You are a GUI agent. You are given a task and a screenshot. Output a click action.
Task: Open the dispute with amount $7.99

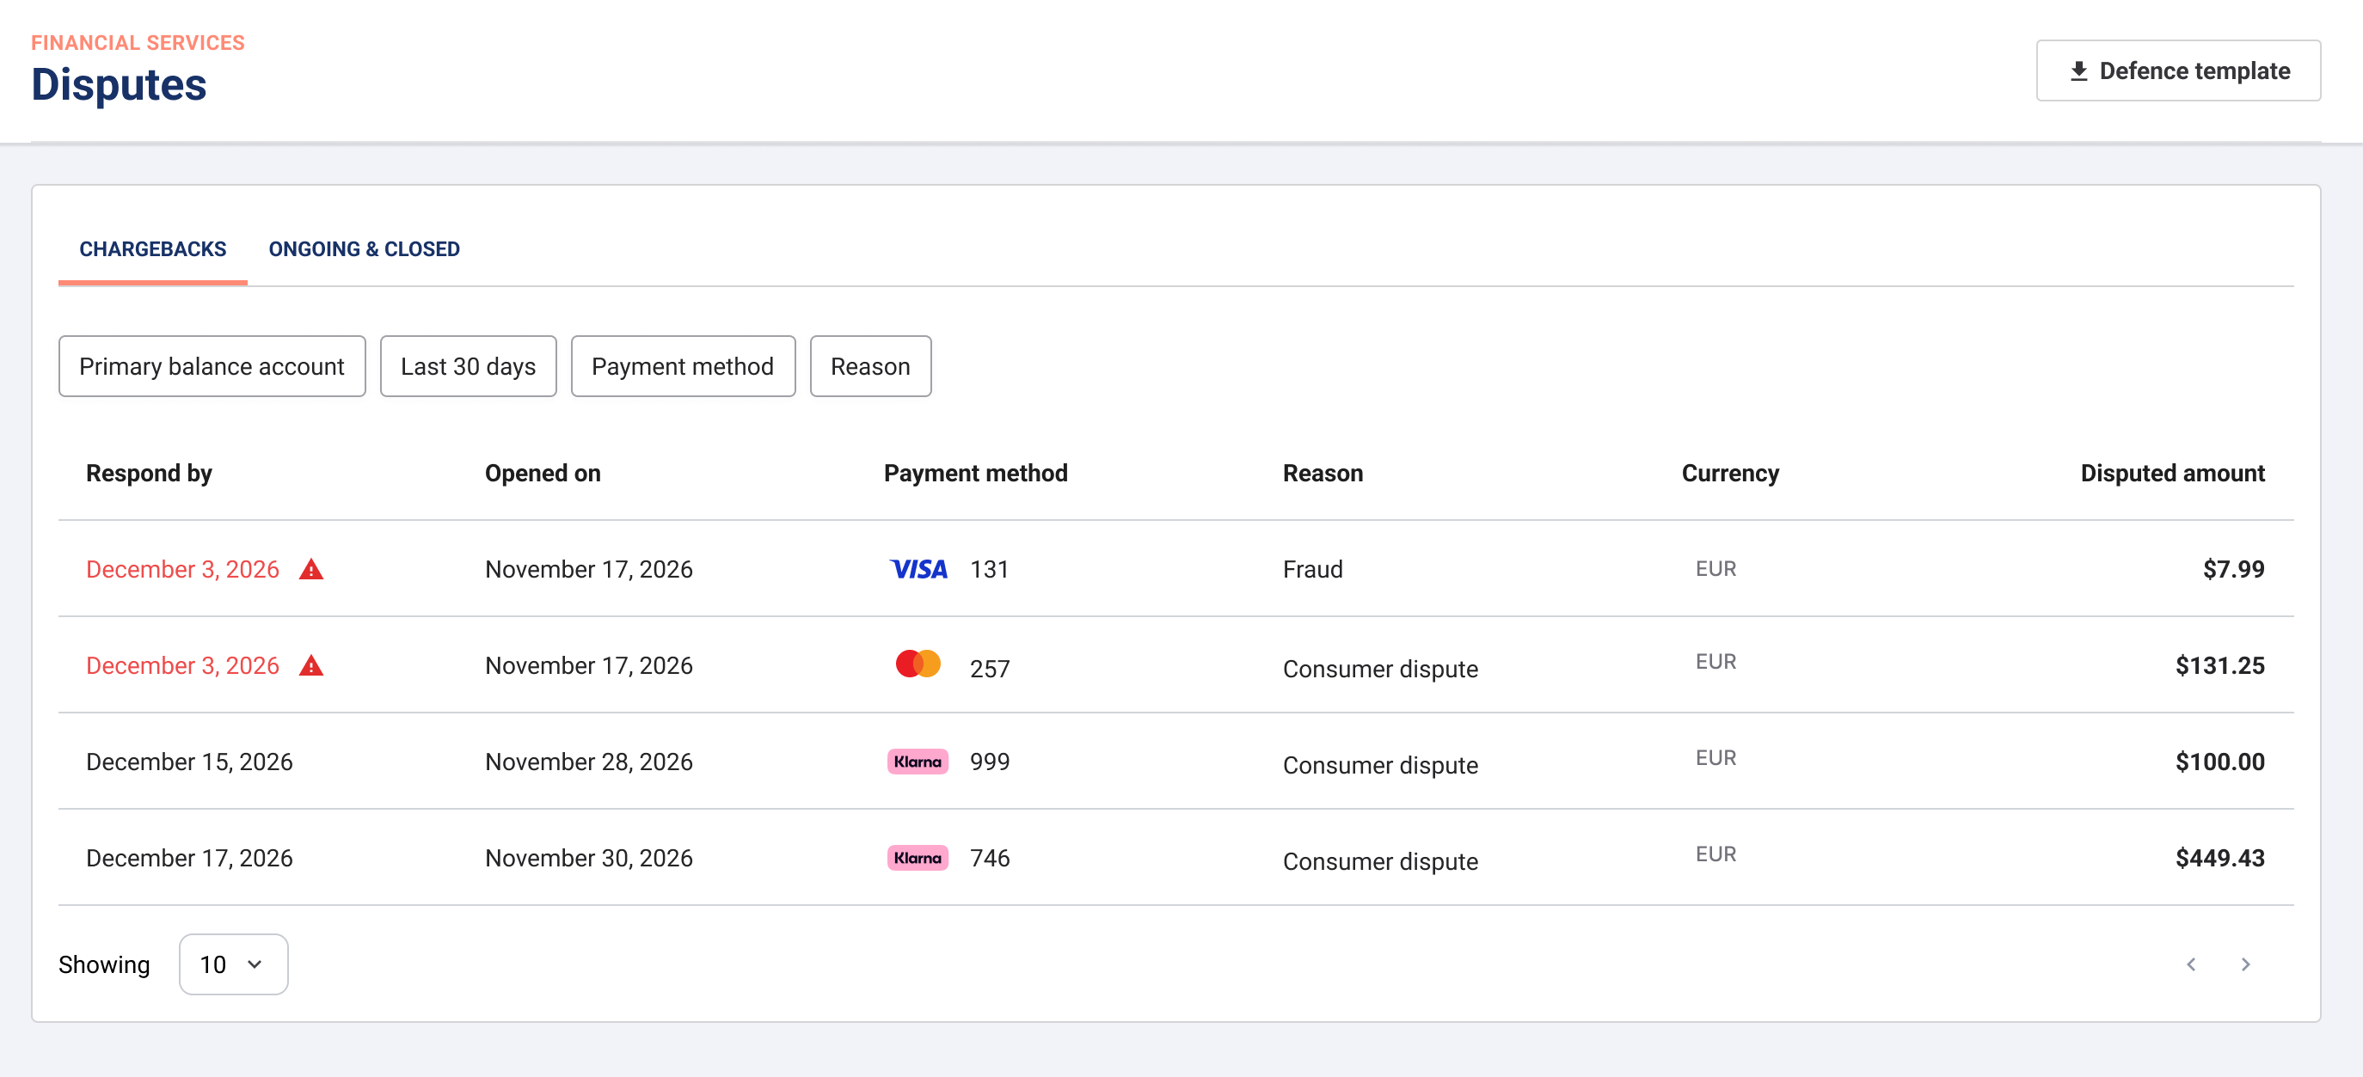click(x=1176, y=569)
